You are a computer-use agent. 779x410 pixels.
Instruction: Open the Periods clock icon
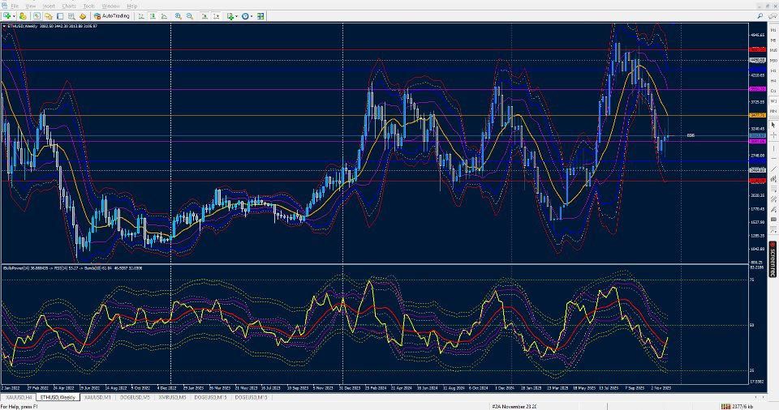245,16
